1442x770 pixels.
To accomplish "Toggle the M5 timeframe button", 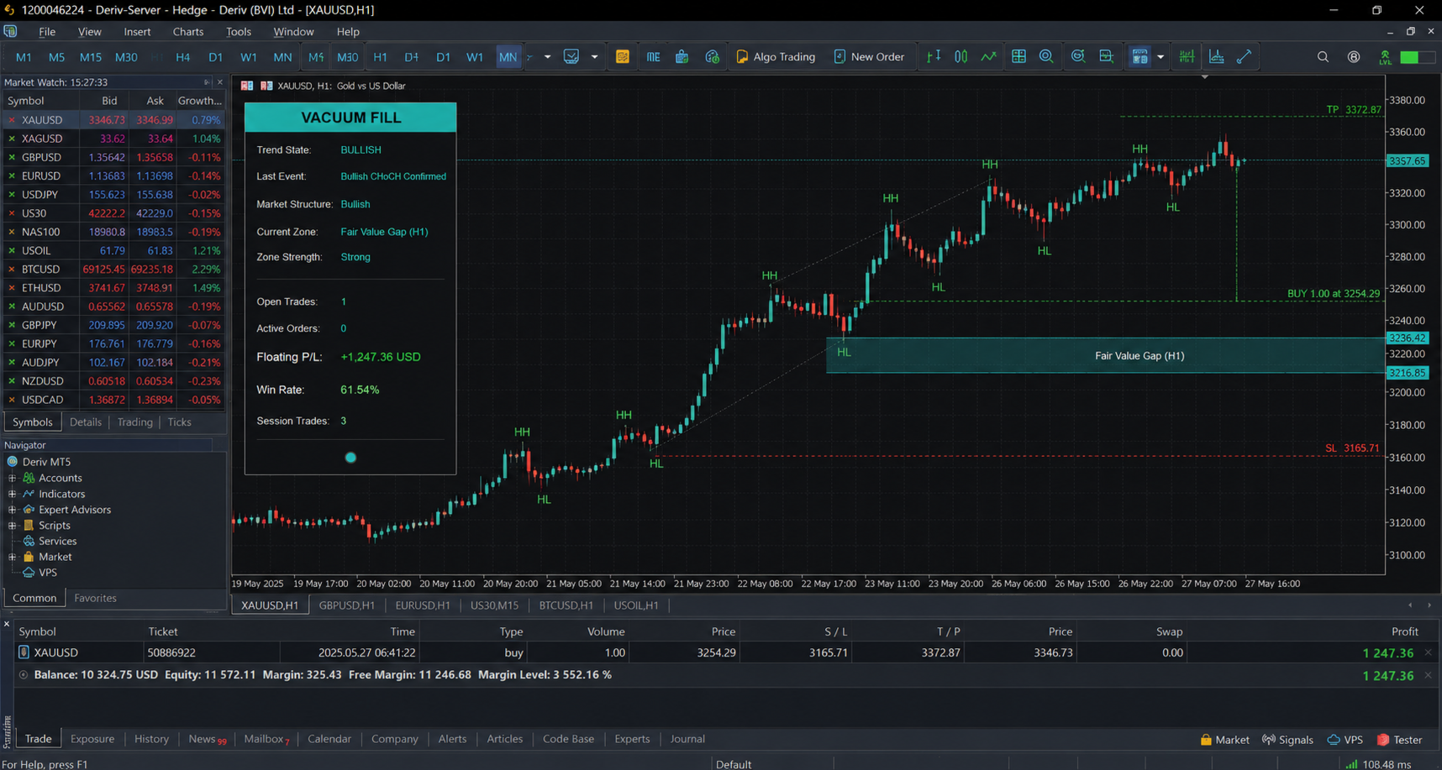I will (56, 57).
